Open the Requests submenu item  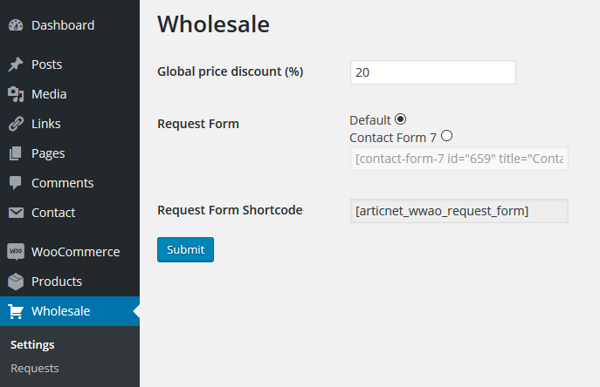(x=35, y=369)
